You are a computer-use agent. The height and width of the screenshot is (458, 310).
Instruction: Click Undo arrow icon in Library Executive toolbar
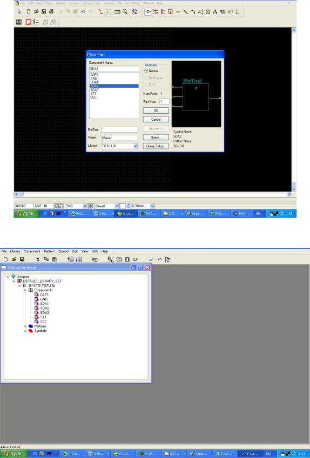point(159,259)
